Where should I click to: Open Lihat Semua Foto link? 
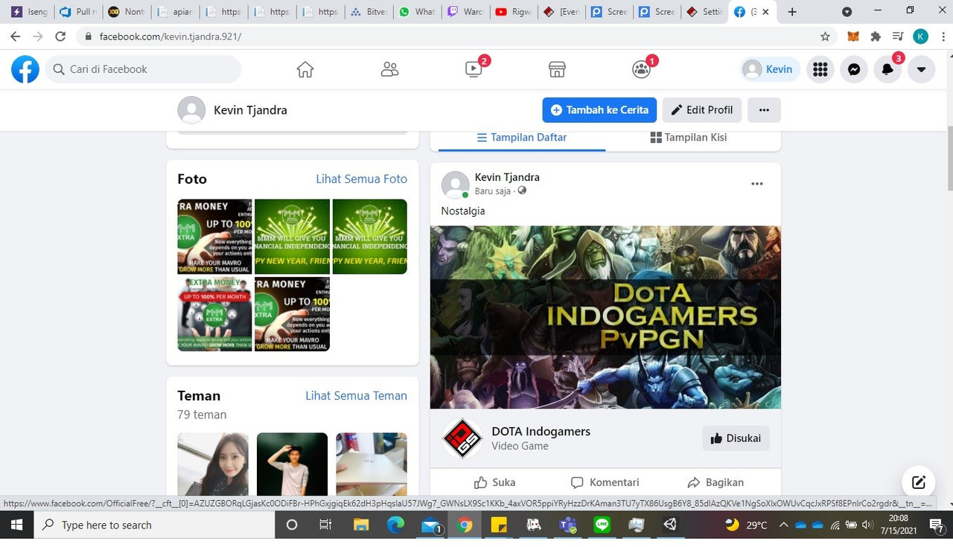click(x=361, y=179)
